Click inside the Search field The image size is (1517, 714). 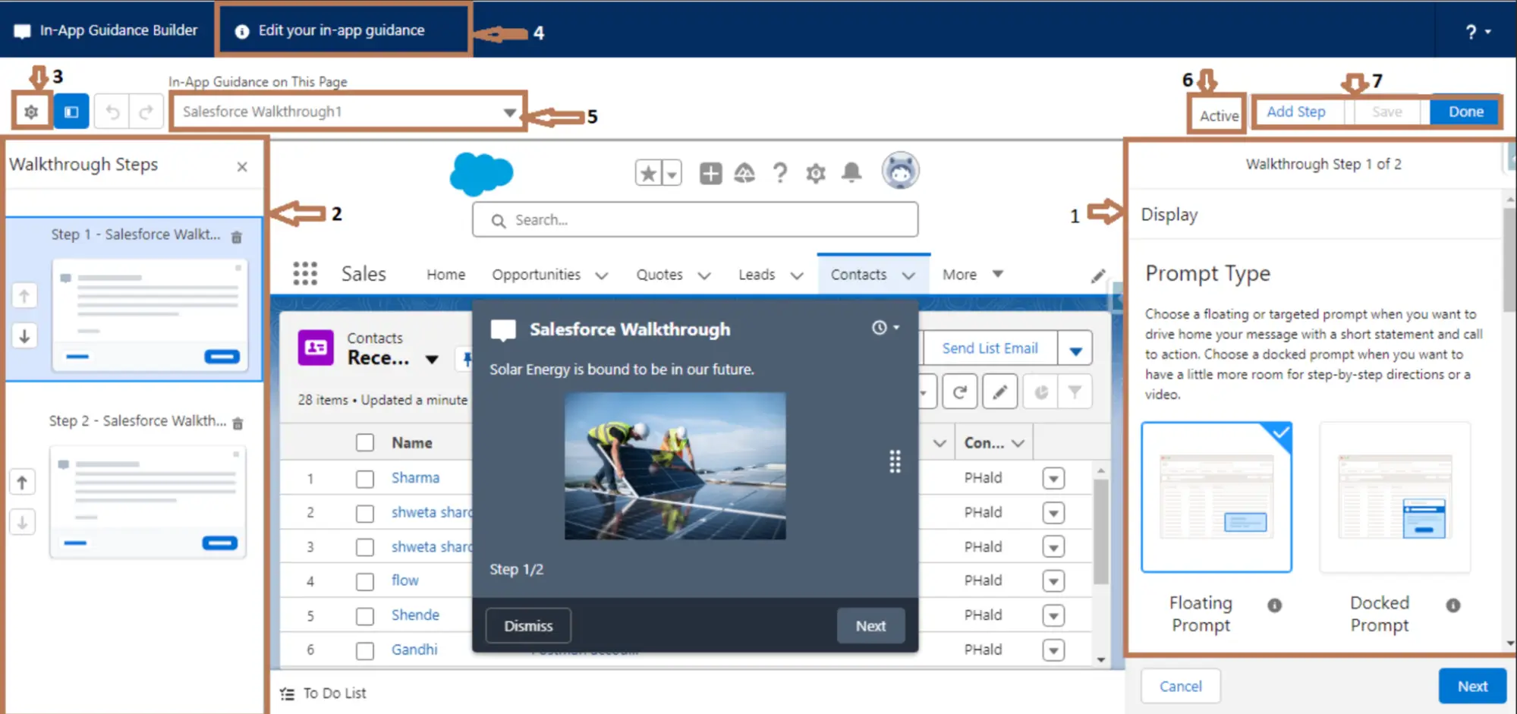[694, 219]
